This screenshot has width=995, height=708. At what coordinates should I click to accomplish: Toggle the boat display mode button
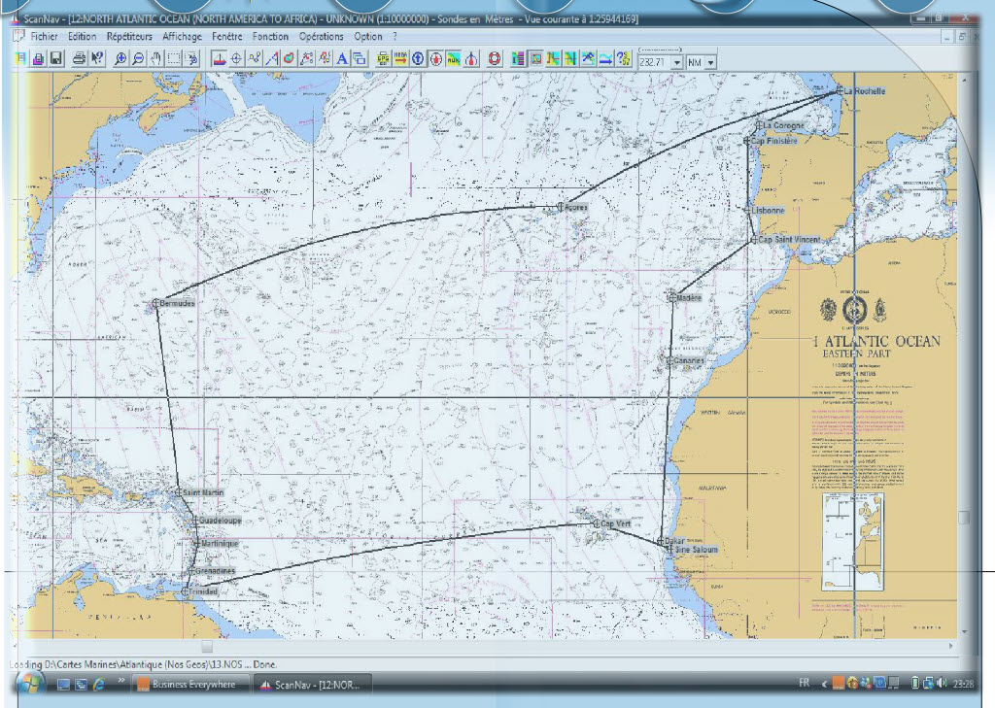click(x=219, y=58)
